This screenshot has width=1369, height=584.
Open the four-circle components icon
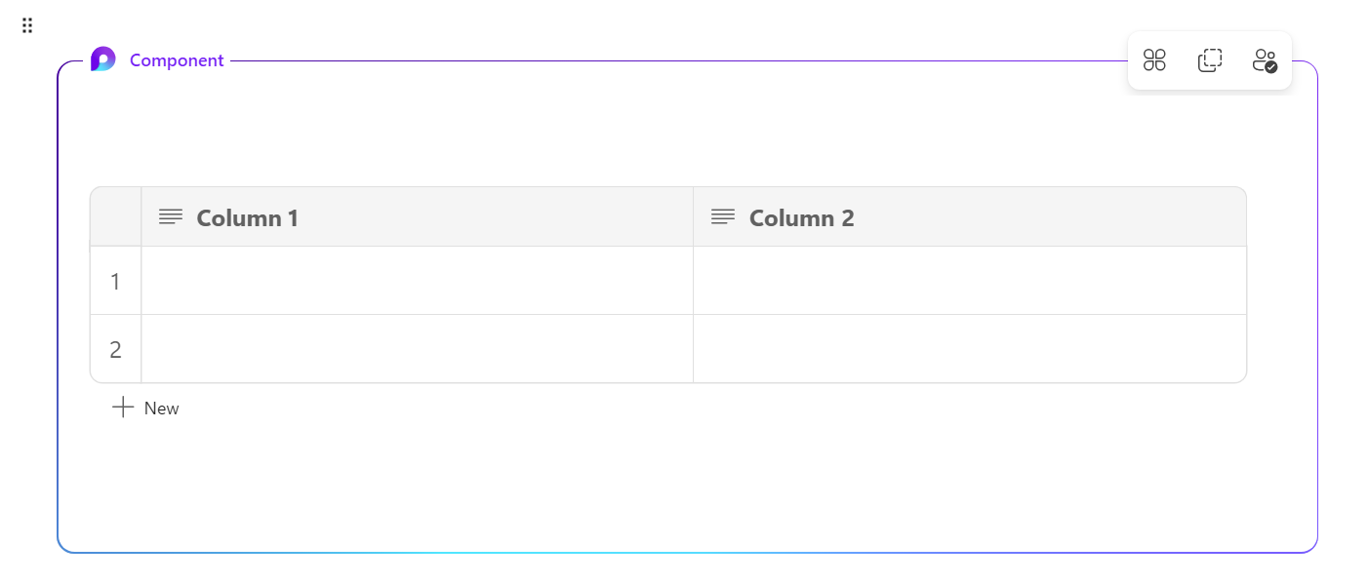pos(1154,60)
